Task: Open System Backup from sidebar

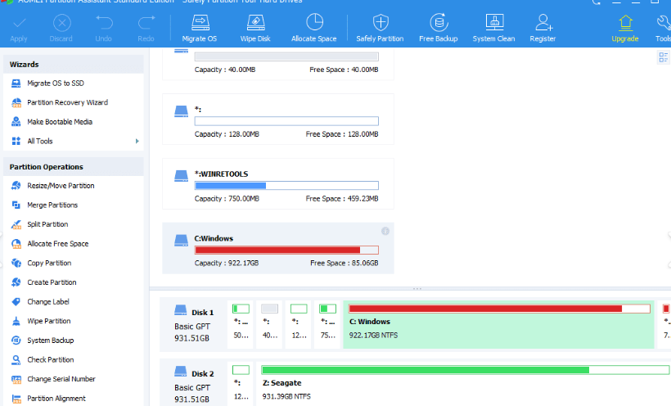Action: click(51, 340)
